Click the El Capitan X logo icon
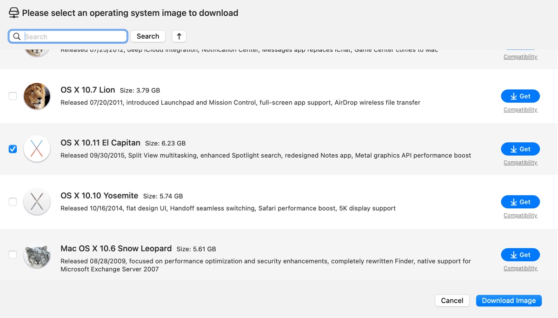This screenshot has width=558, height=318. click(x=37, y=149)
